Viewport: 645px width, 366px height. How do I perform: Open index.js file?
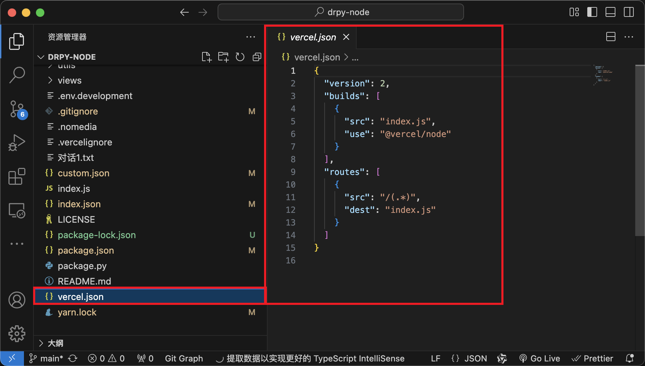pos(150,189)
